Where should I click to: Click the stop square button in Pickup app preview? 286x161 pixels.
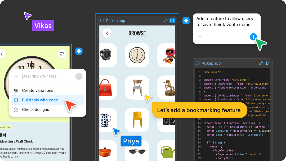[172, 21]
